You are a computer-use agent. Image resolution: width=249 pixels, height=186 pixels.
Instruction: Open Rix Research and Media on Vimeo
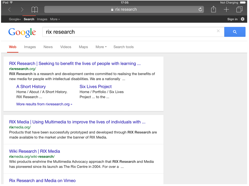point(42,181)
